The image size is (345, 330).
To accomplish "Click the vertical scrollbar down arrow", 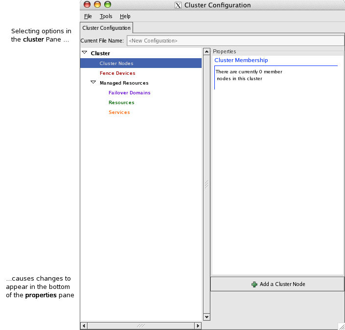I will coord(207,317).
